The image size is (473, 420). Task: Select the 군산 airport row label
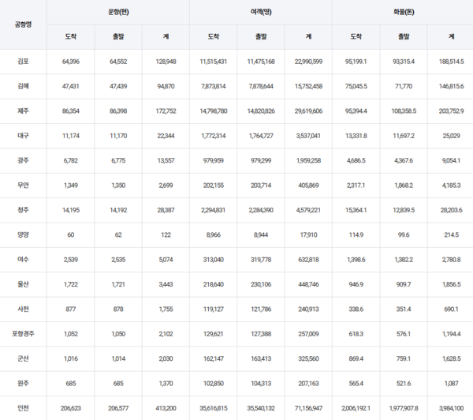point(23,359)
